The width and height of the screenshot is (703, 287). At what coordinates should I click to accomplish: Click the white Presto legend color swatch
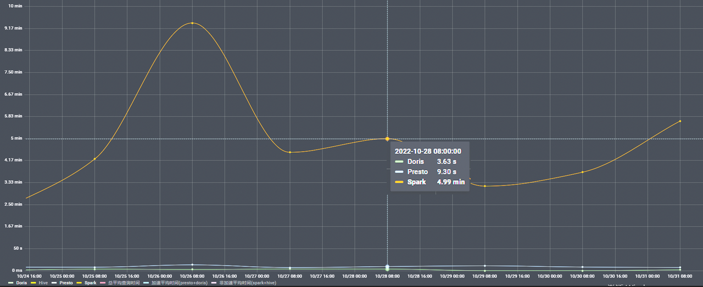54,283
